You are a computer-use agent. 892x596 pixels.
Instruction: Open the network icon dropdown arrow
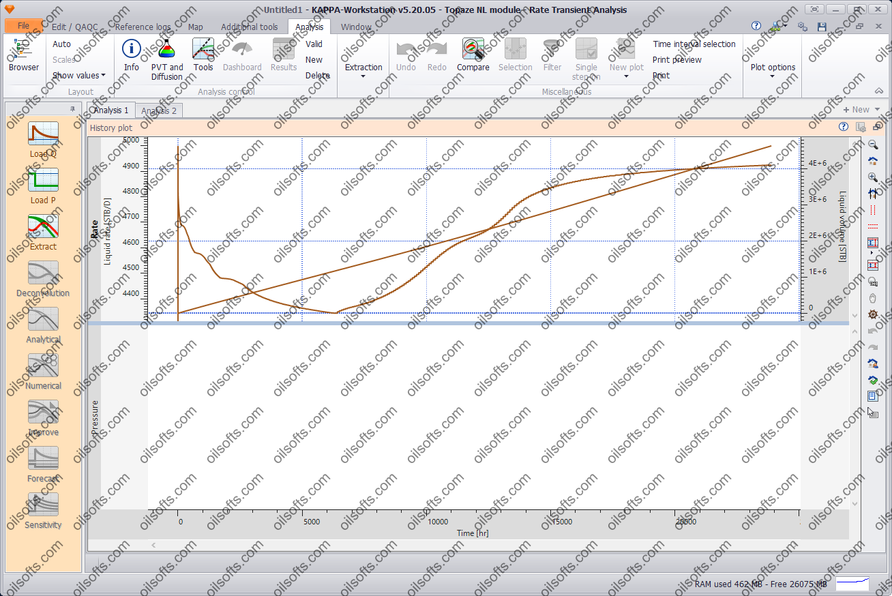tap(786, 27)
